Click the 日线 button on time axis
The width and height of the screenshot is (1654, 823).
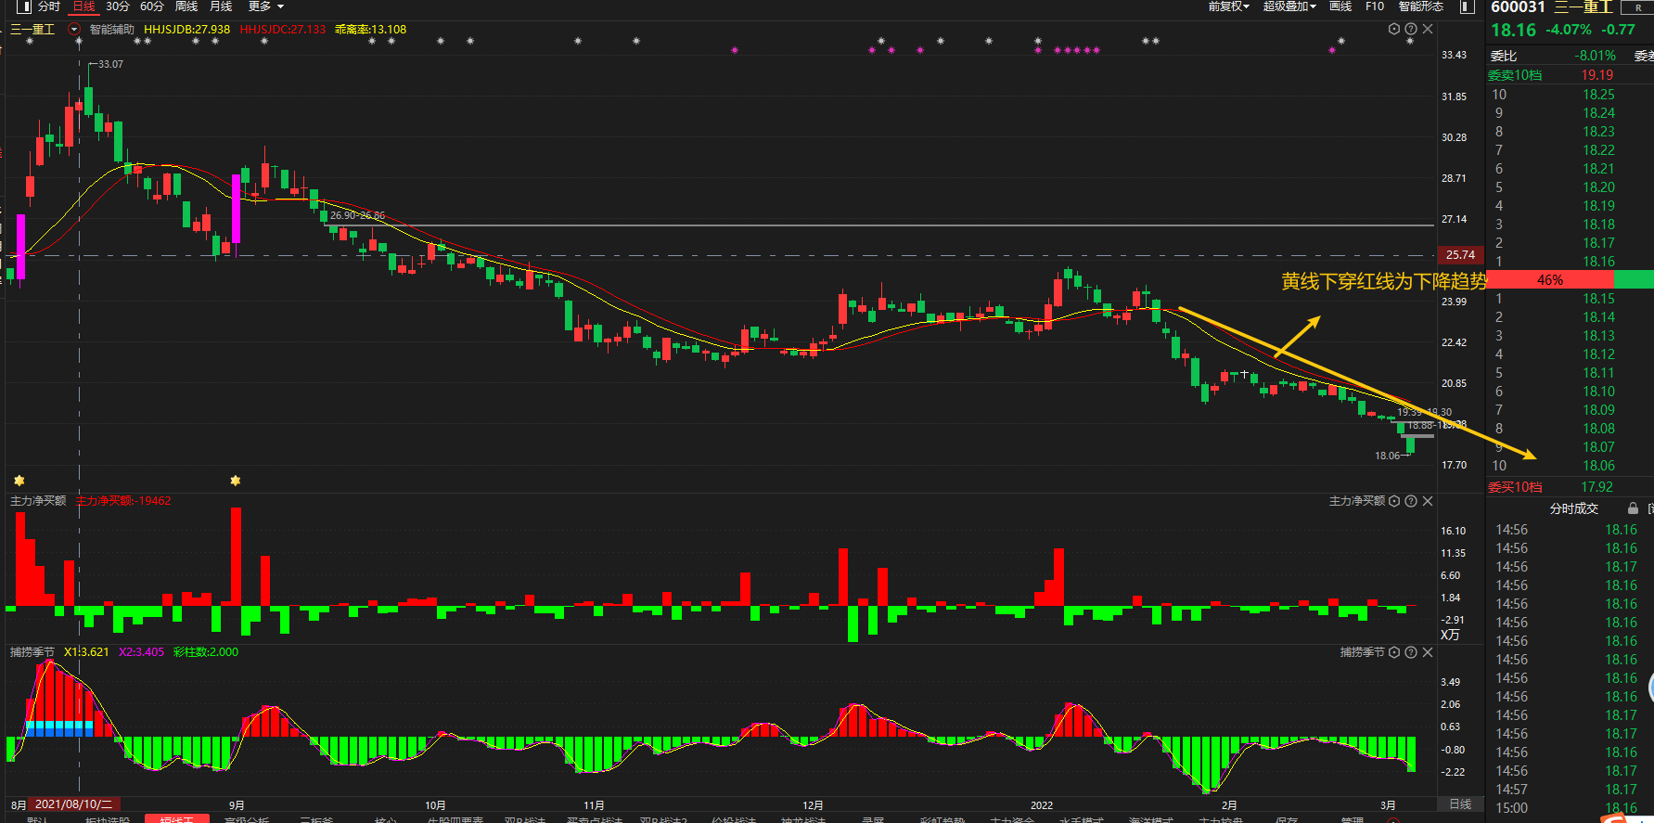[x=1460, y=804]
